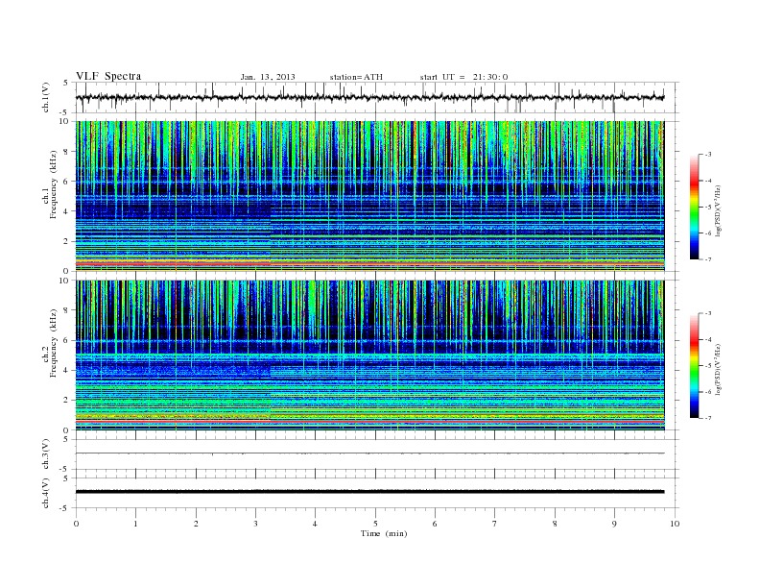Click the ch.1 "Frequency (kHz)" axis label
Image resolution: width=760 pixels, height=588 pixels.
53,184
